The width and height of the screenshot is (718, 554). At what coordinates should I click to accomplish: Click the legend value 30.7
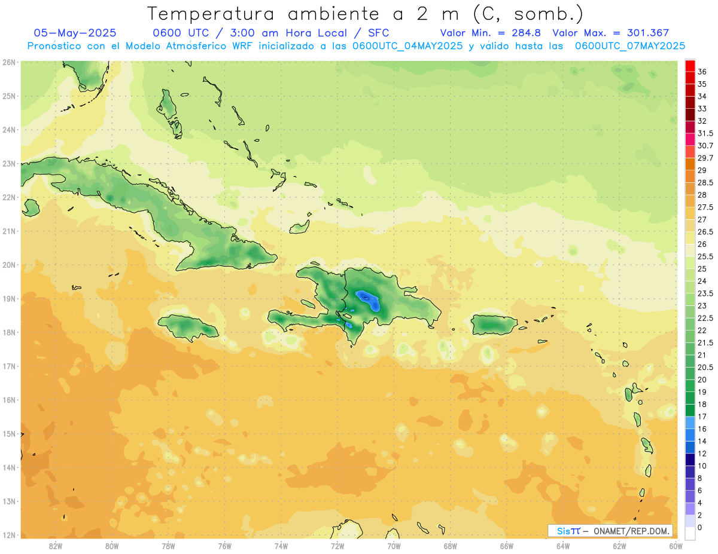point(705,146)
